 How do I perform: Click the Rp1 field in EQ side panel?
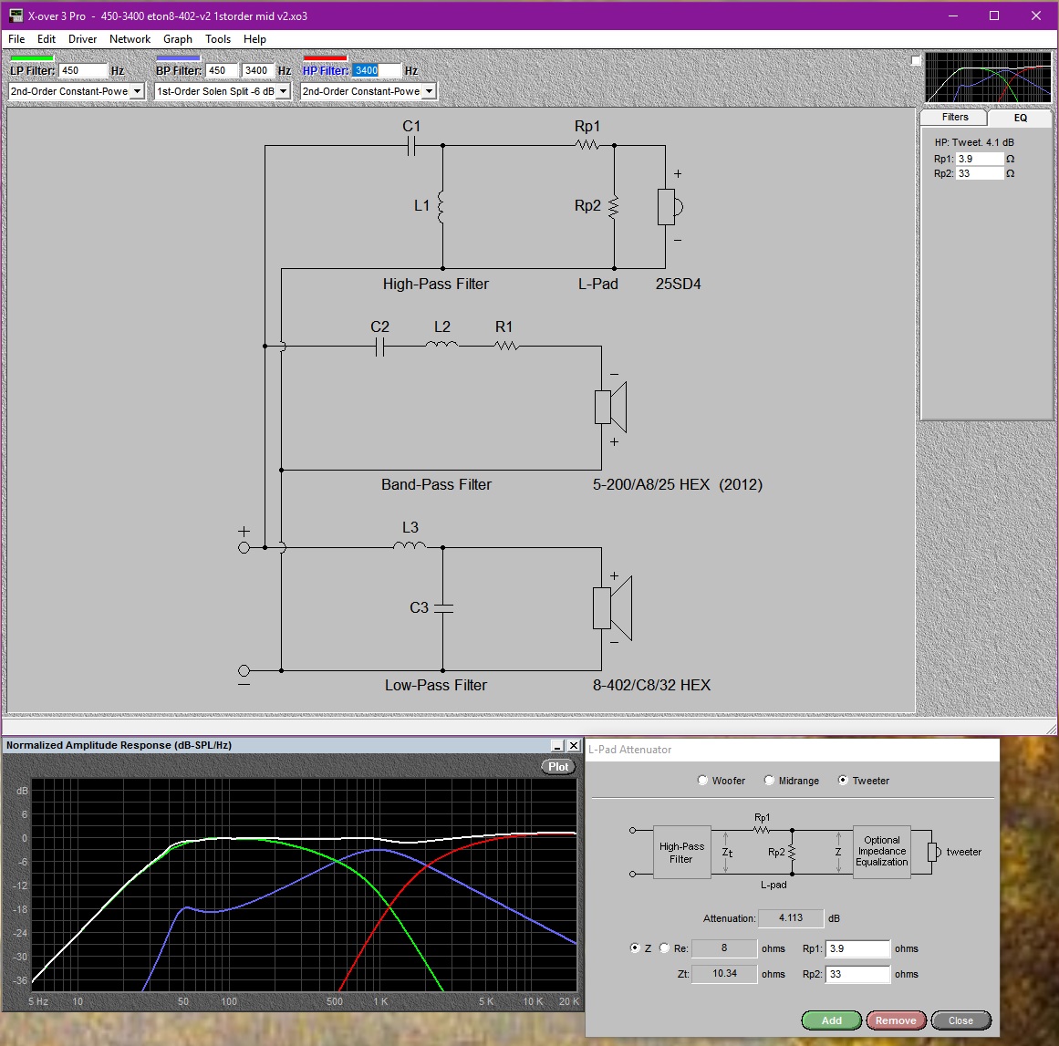[980, 159]
